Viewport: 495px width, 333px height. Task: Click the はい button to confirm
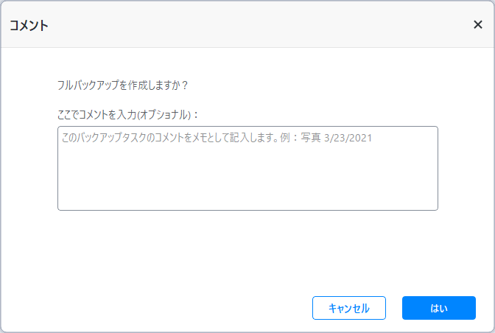point(438,308)
